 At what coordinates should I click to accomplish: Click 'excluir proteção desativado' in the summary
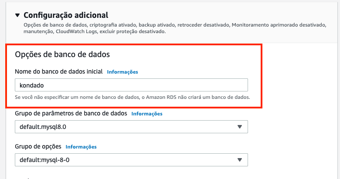click(138, 32)
